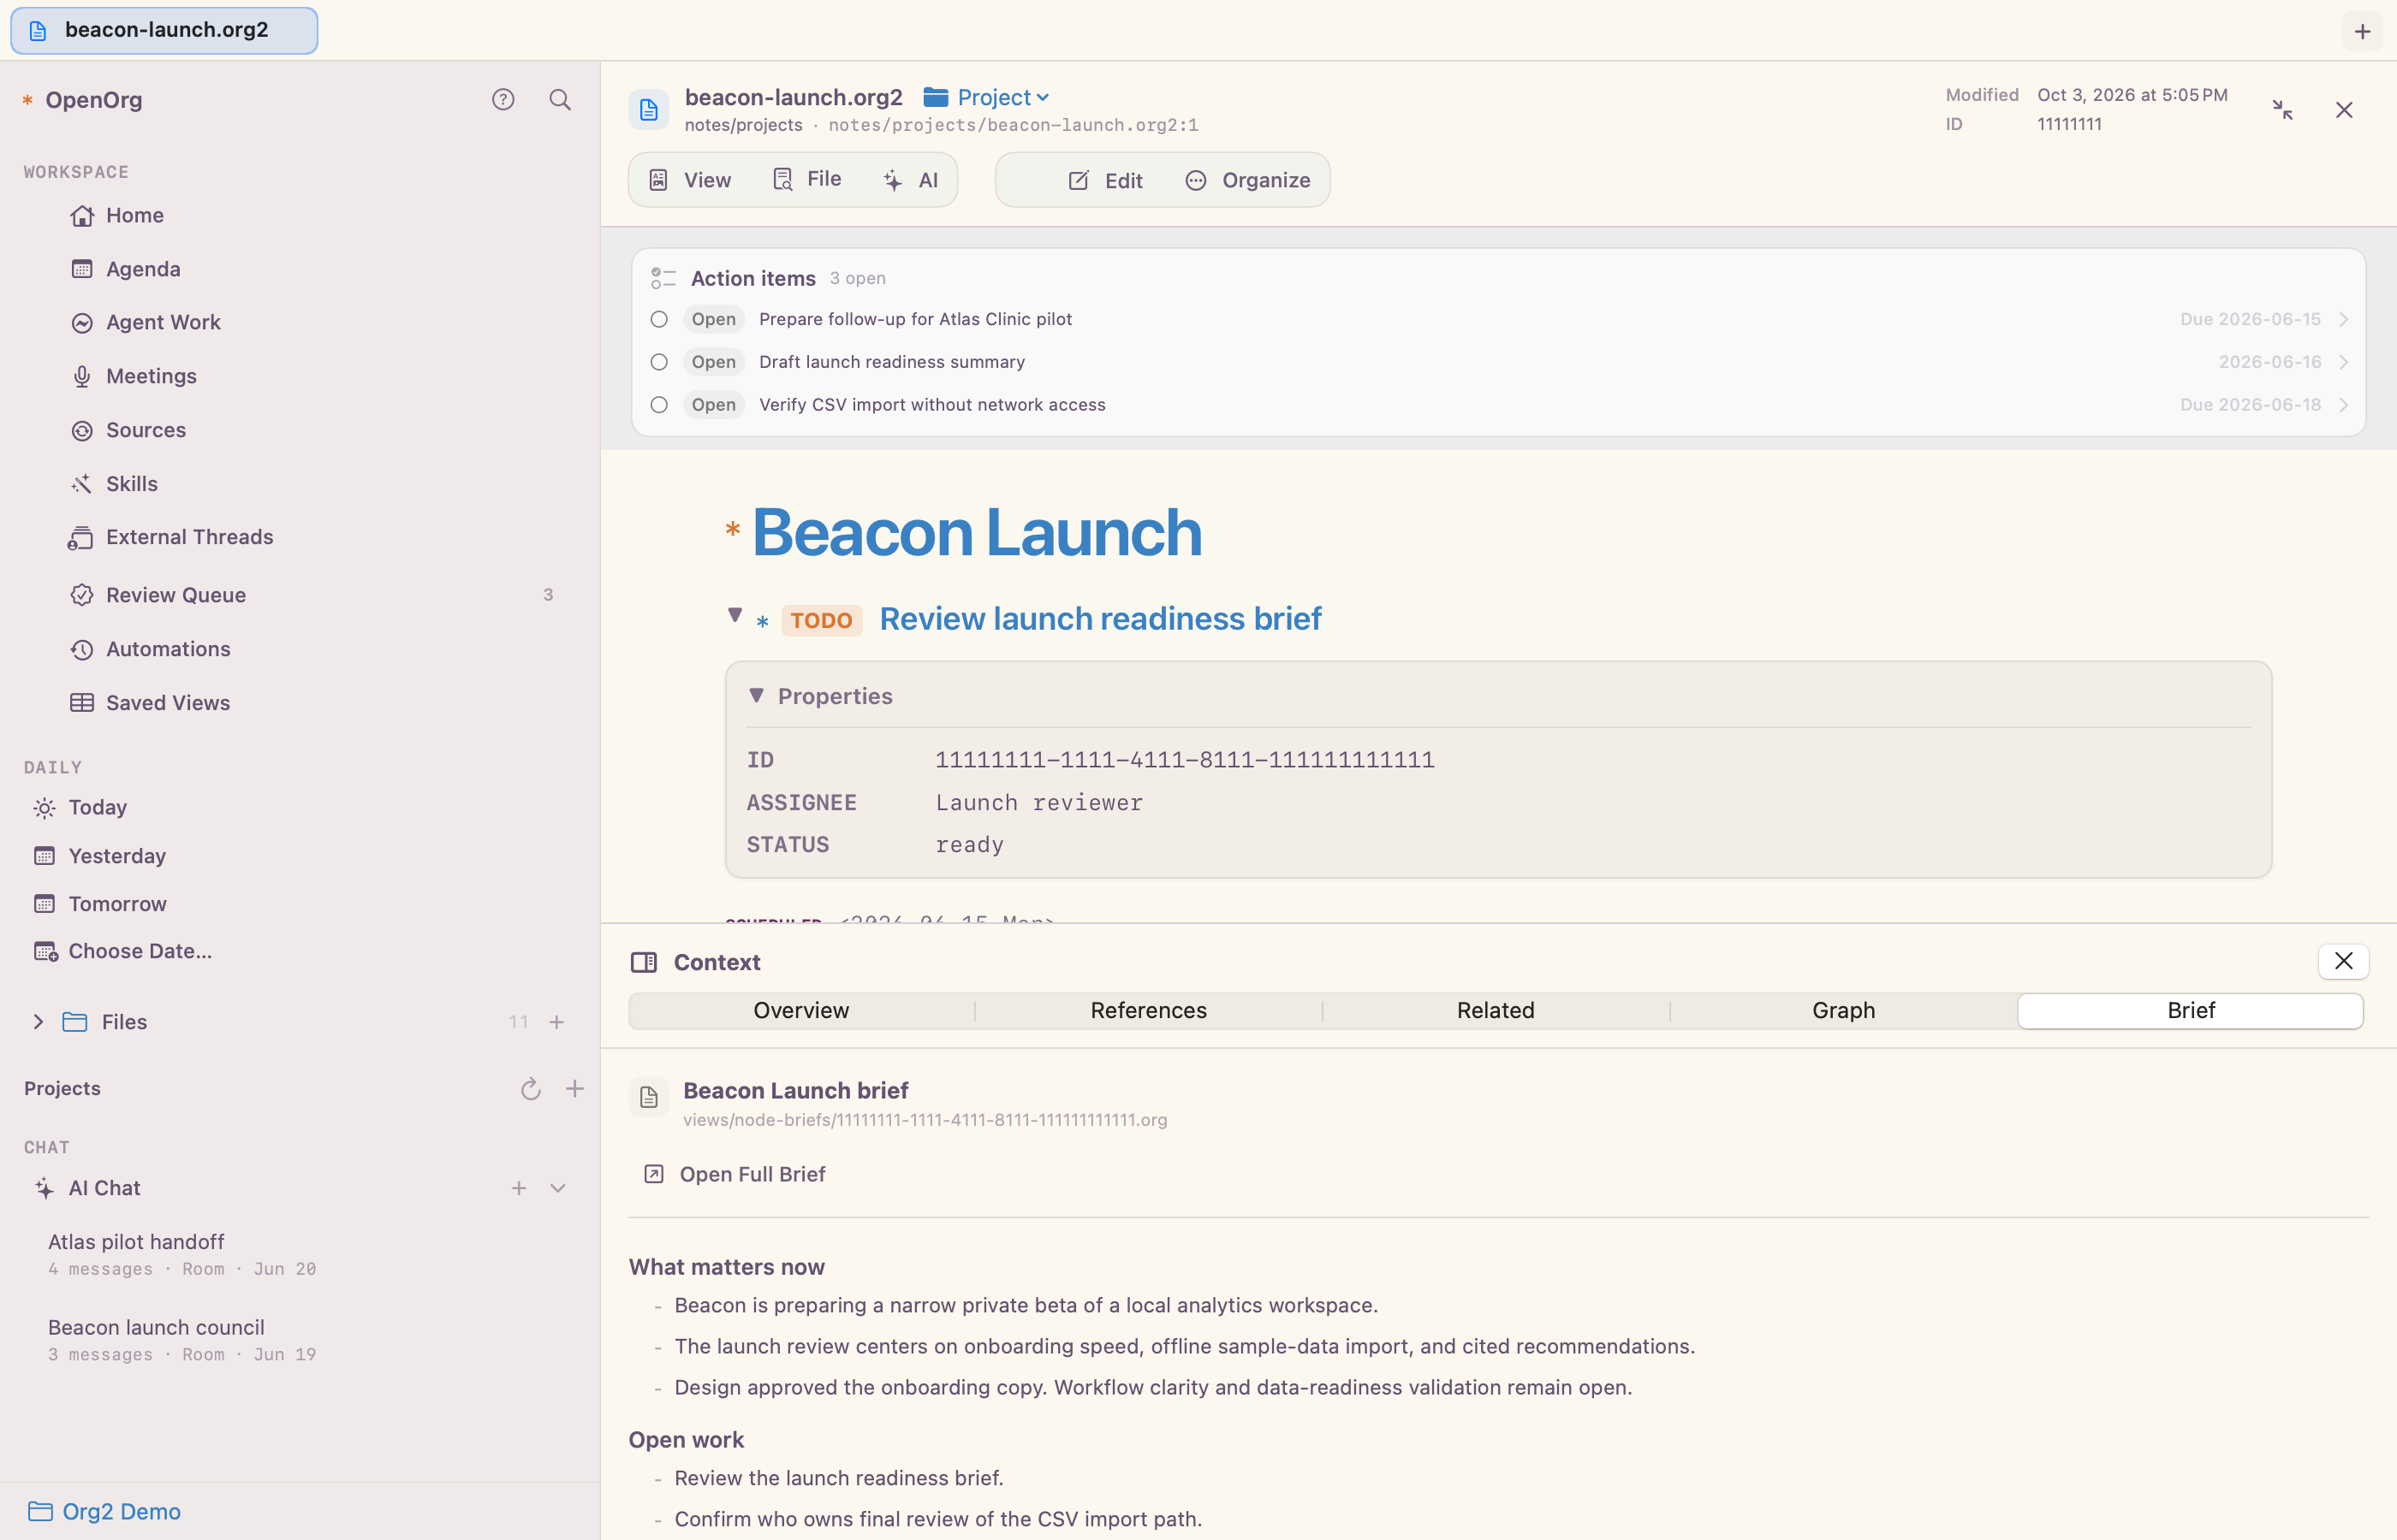Select the Brief context tab
2397x1540 pixels.
point(2191,1011)
